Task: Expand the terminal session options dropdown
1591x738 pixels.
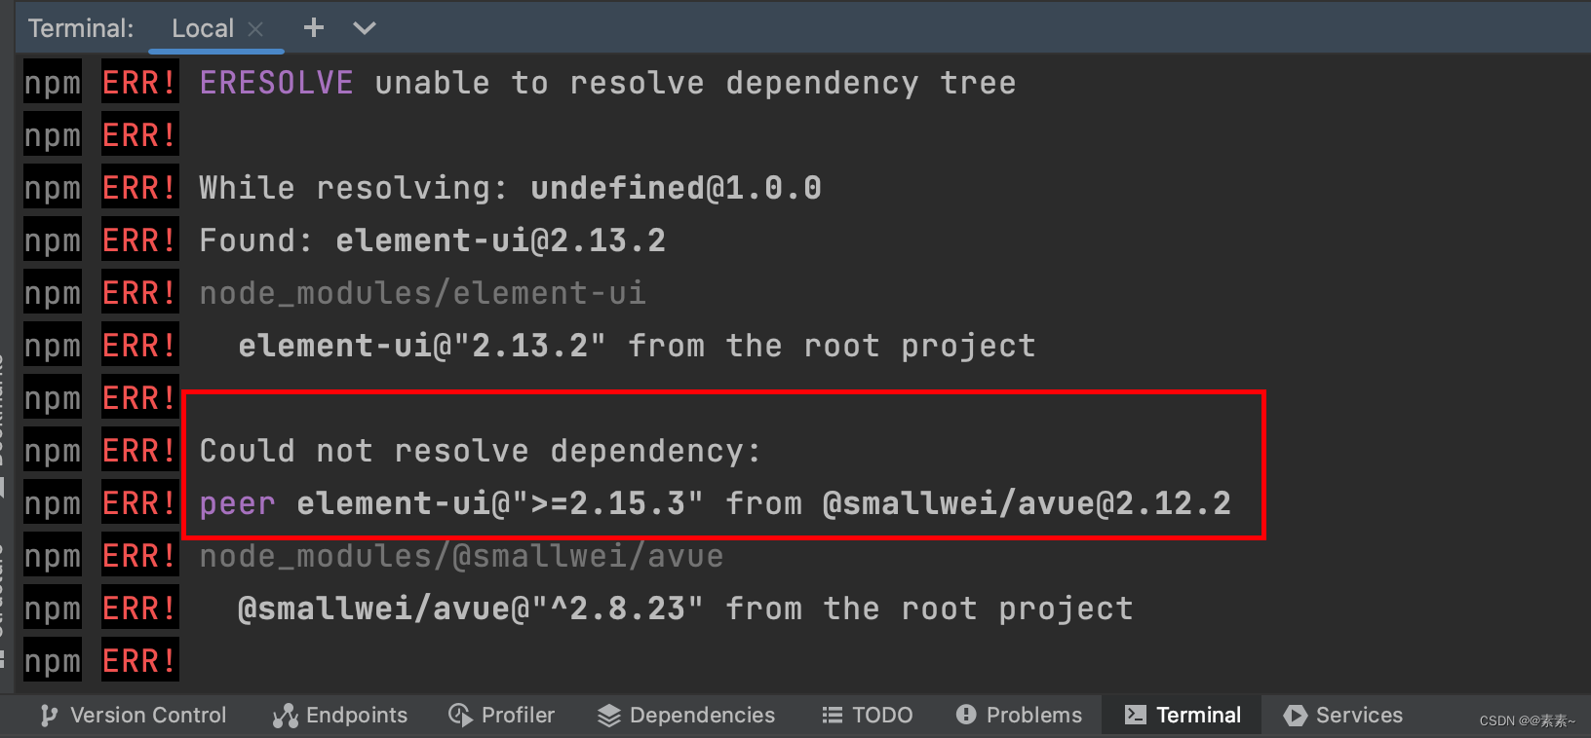Action: [x=365, y=28]
